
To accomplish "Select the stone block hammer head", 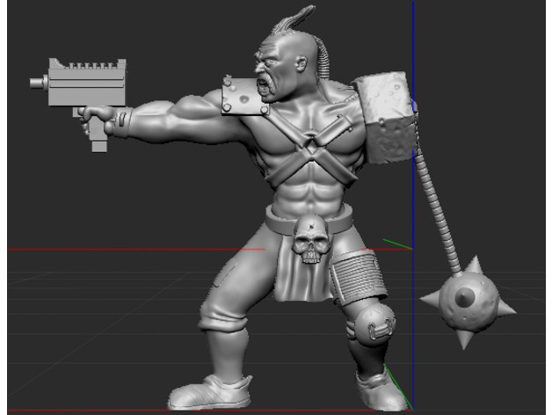I will pos(386,118).
